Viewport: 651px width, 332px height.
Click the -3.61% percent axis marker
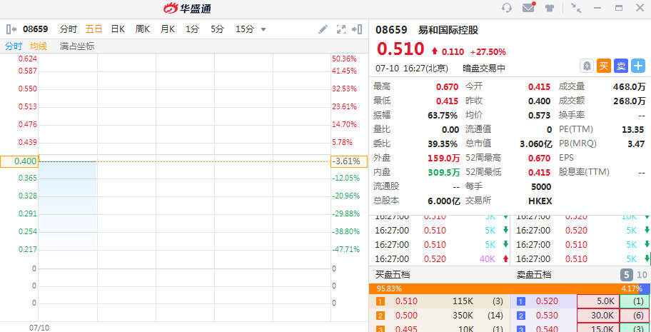click(x=349, y=161)
